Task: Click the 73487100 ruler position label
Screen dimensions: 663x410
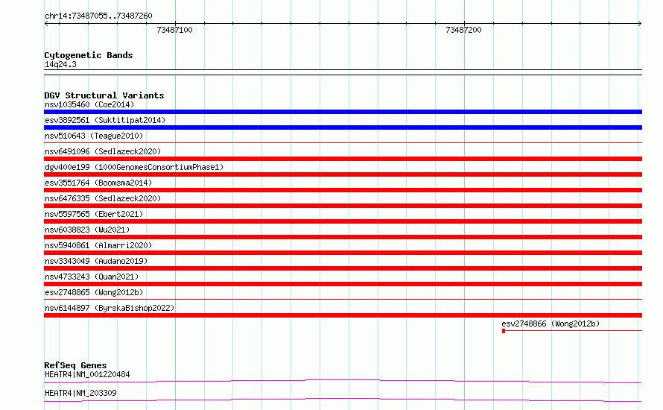Action: (x=174, y=30)
